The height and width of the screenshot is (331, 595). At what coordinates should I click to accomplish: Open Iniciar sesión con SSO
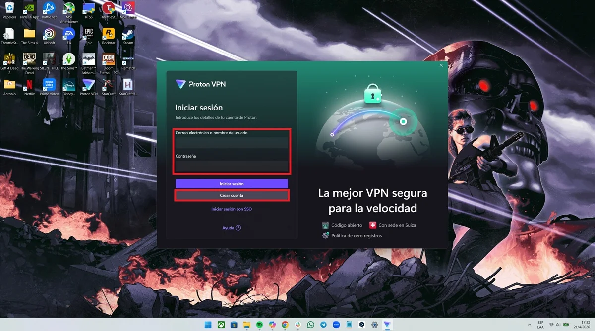click(232, 209)
